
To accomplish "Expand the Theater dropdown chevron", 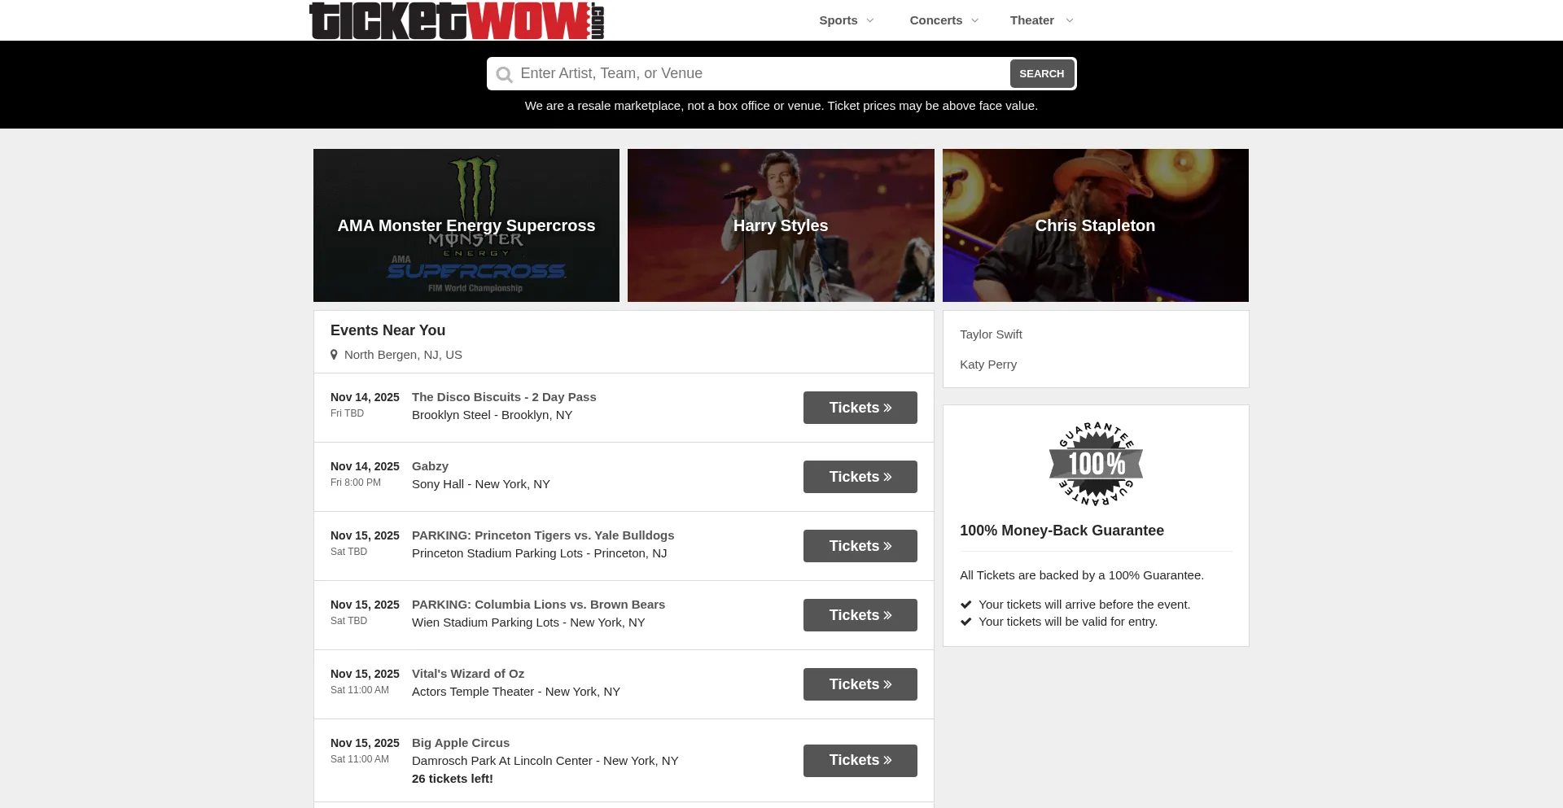I will 1070,20.
